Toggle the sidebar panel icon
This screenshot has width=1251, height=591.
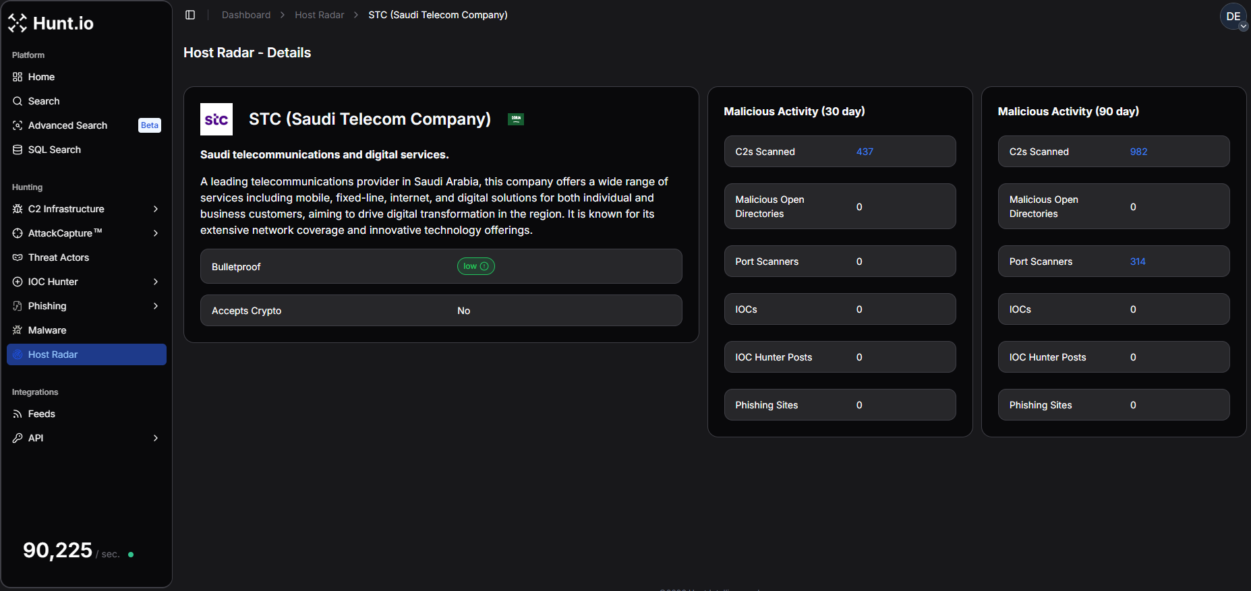pyautogui.click(x=190, y=15)
